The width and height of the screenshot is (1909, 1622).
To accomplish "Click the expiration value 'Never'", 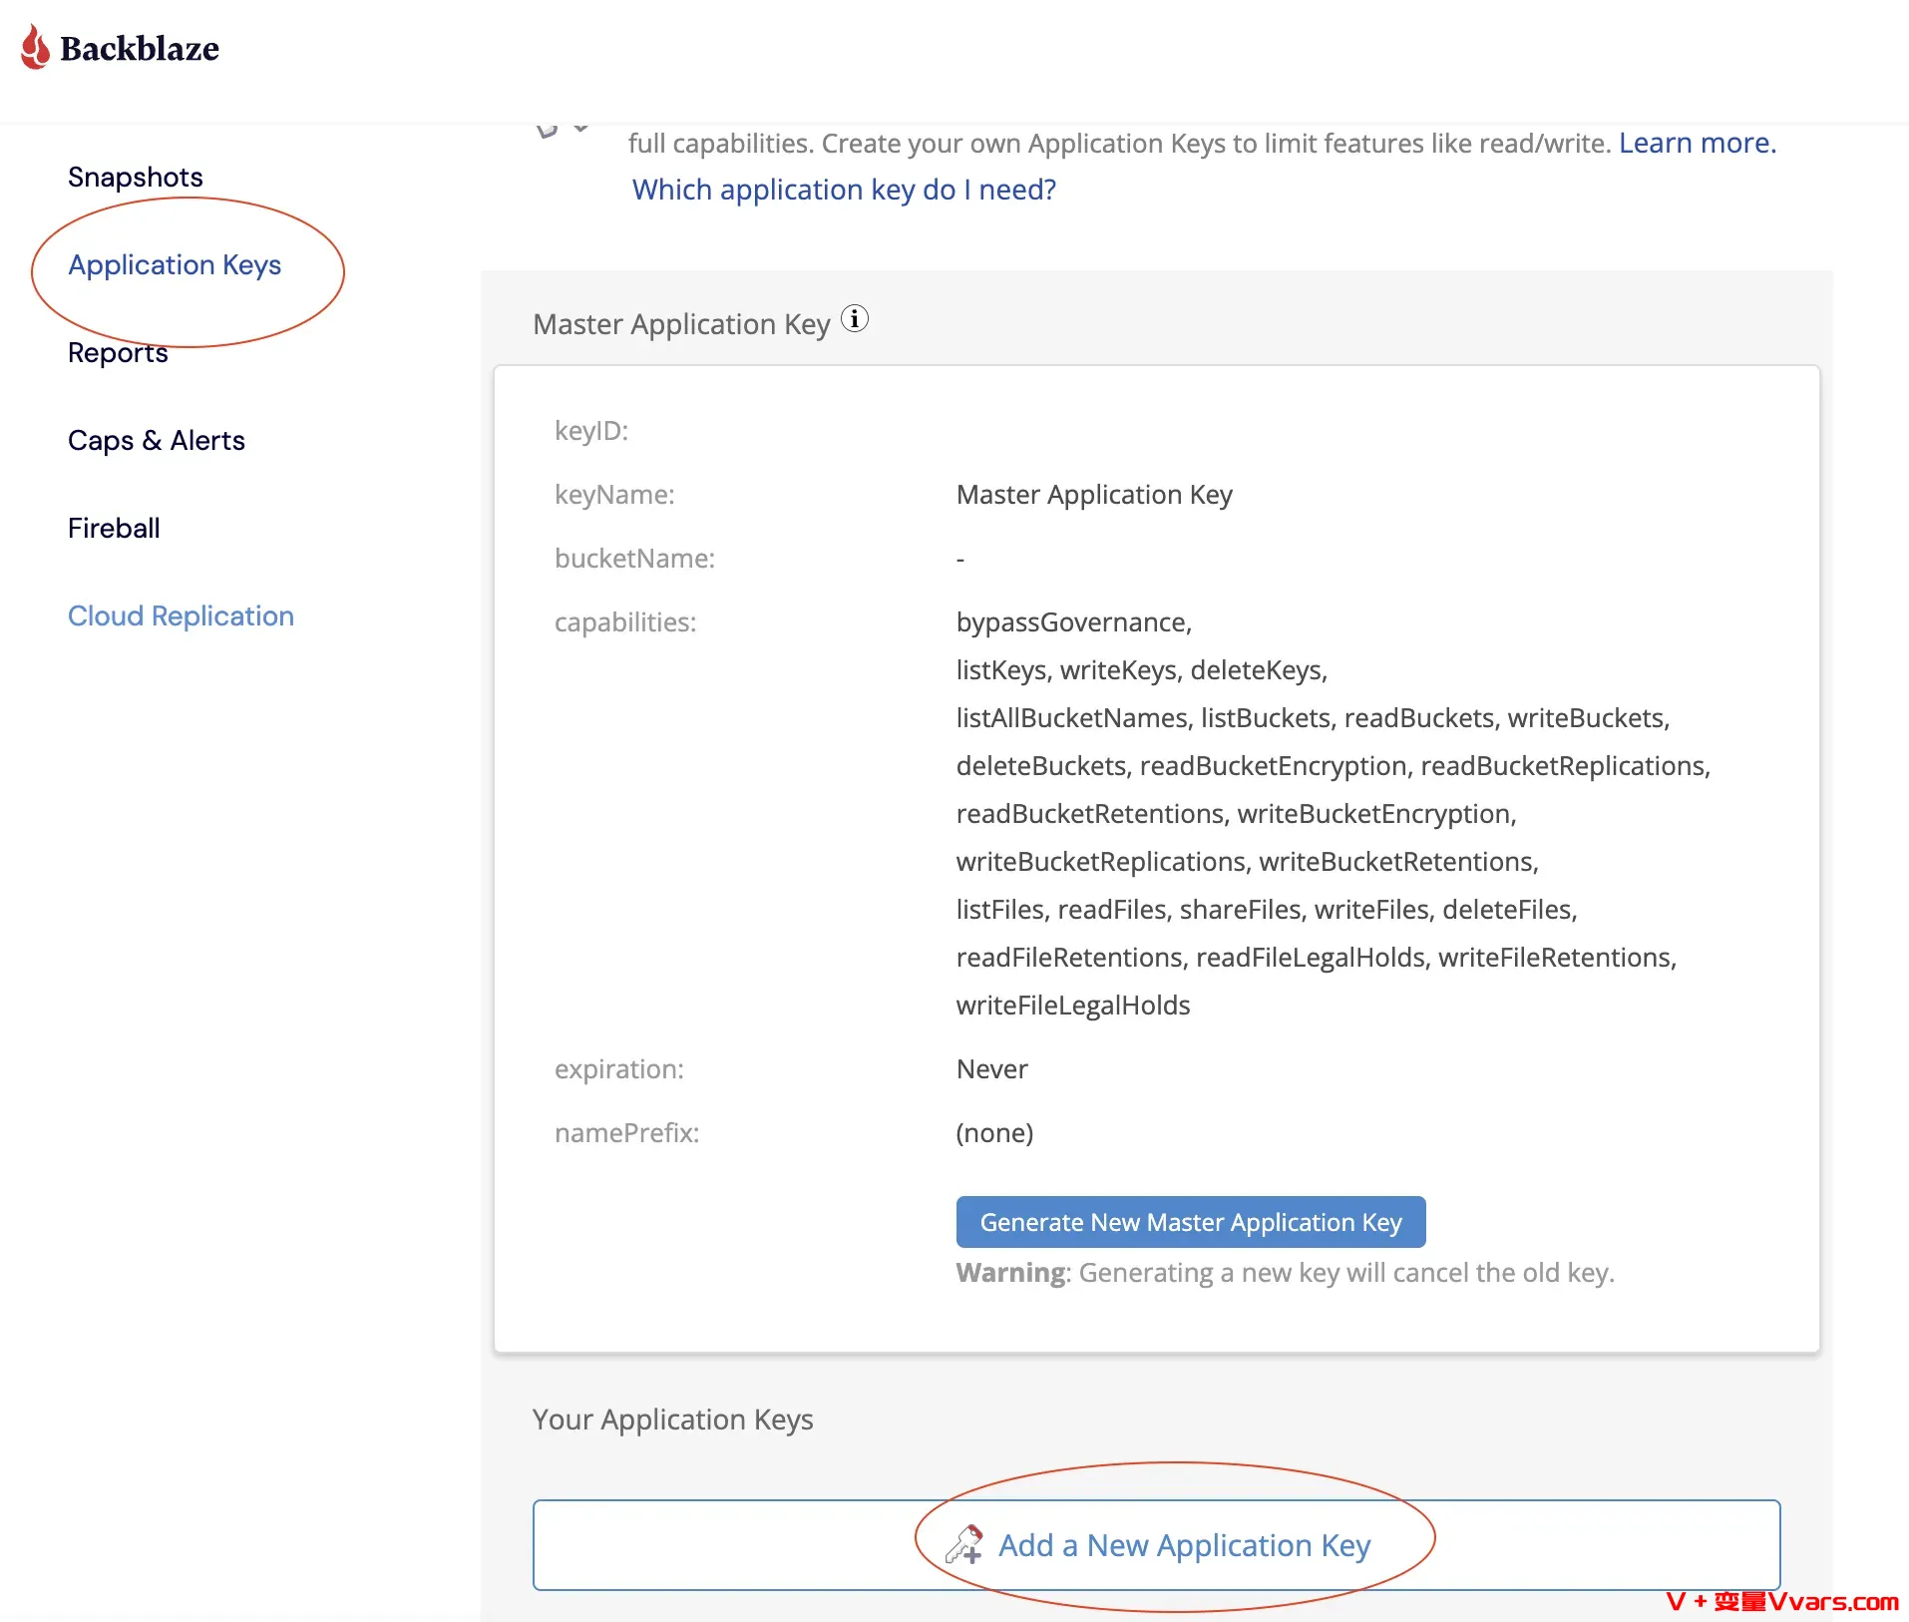I will tap(991, 1069).
